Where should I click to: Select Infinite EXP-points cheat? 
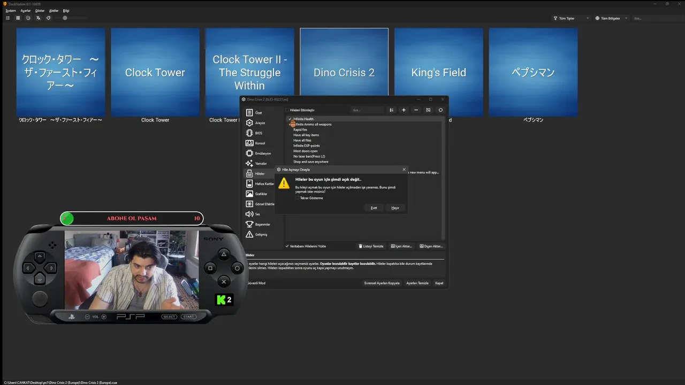point(307,145)
